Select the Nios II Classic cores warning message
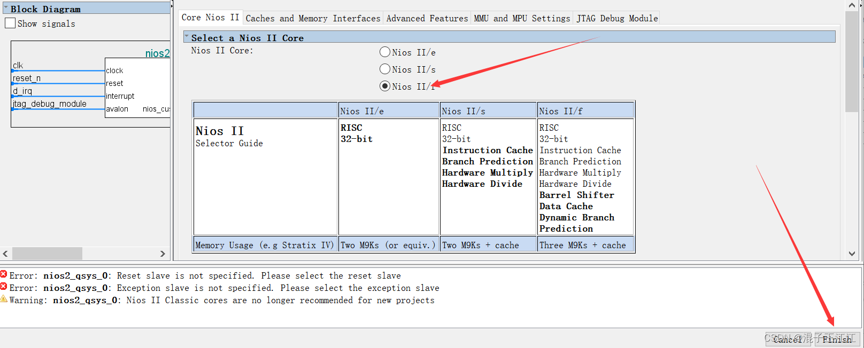Image resolution: width=864 pixels, height=348 pixels. pos(222,300)
